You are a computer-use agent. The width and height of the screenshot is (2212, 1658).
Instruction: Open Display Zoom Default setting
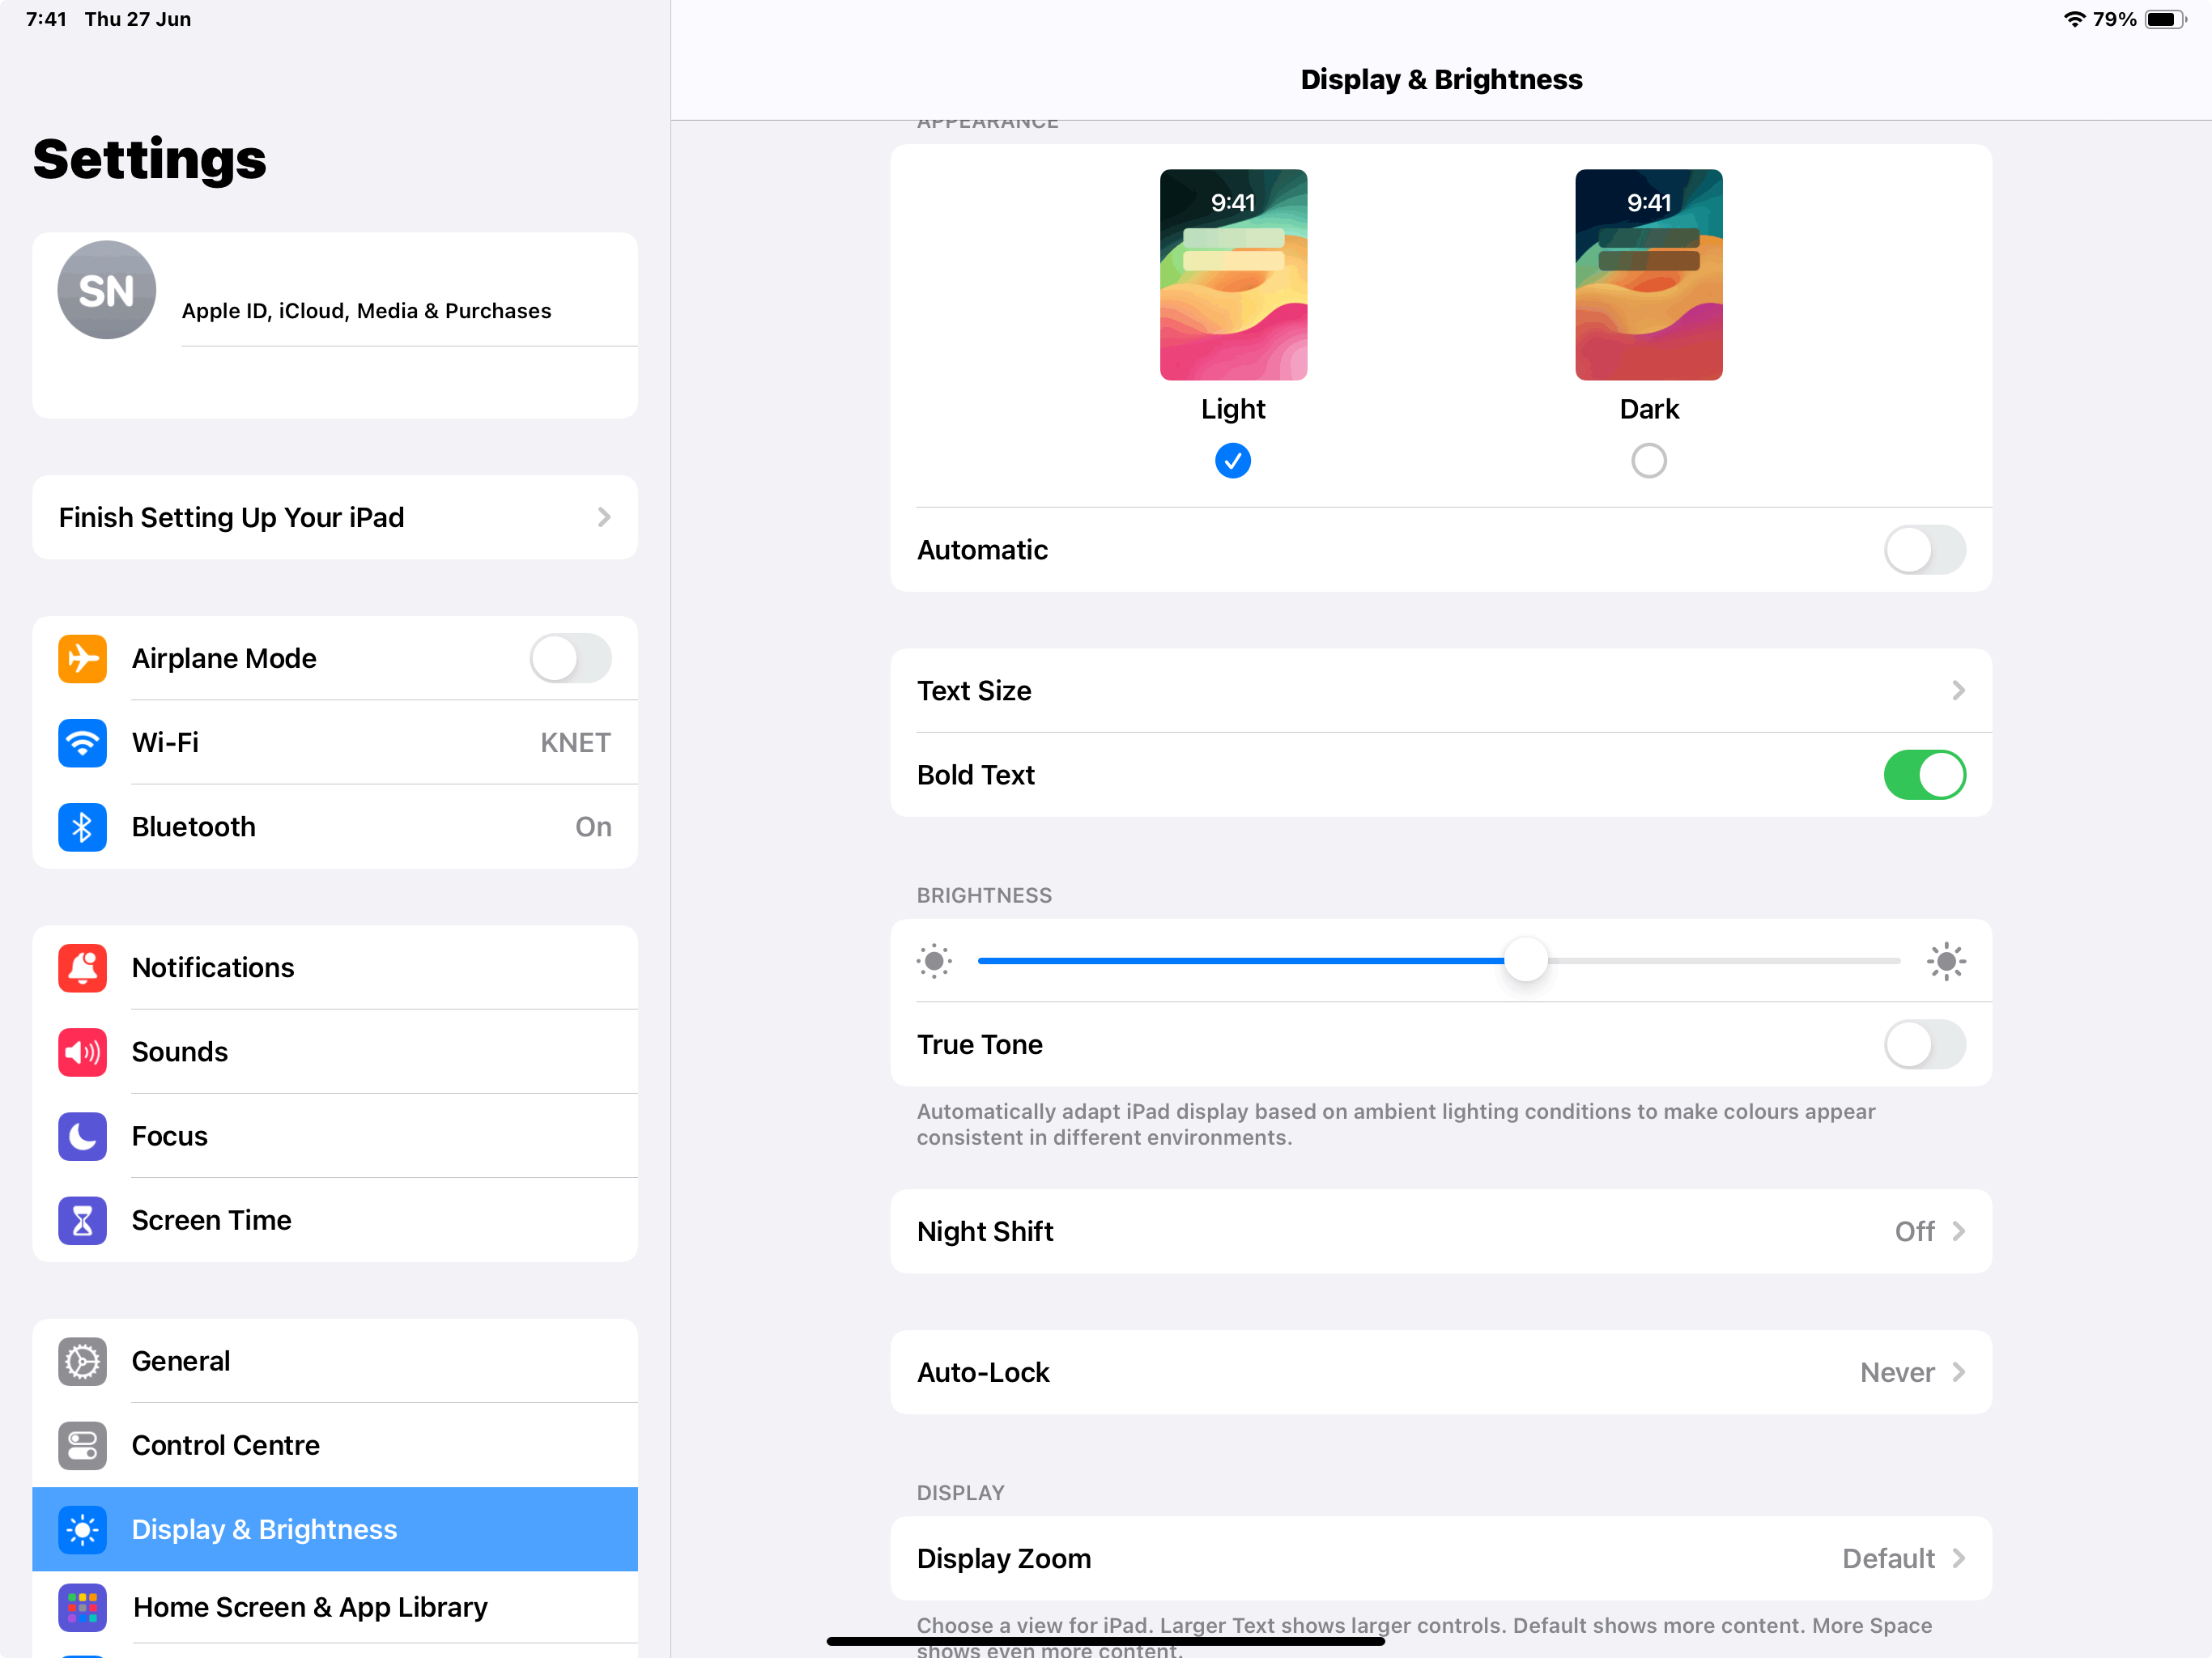coord(1441,1558)
